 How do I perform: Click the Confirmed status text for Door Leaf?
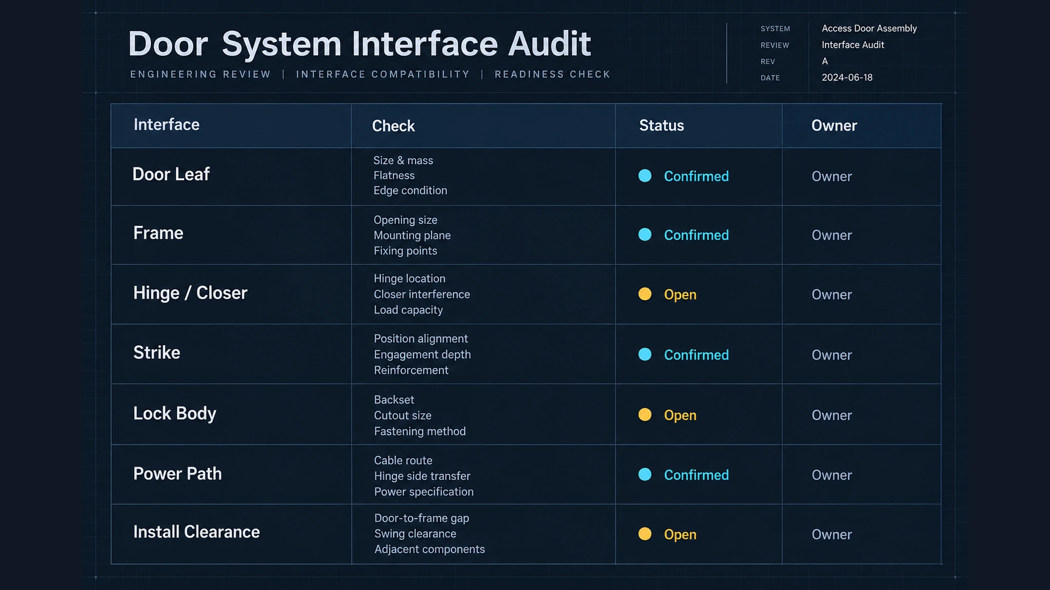(x=696, y=176)
